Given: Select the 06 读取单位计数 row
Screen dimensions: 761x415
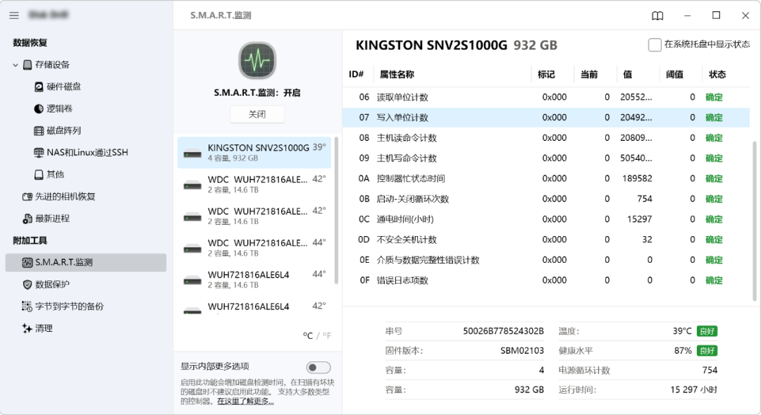Looking at the screenshot, I should coord(546,97).
